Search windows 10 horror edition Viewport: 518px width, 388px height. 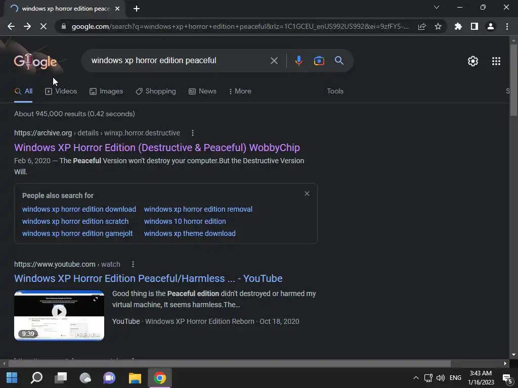pos(185,221)
